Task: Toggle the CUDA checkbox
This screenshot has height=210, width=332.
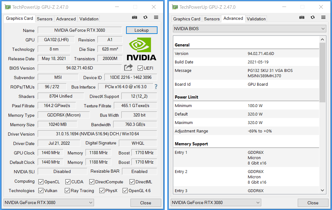Action: [x=68, y=182]
